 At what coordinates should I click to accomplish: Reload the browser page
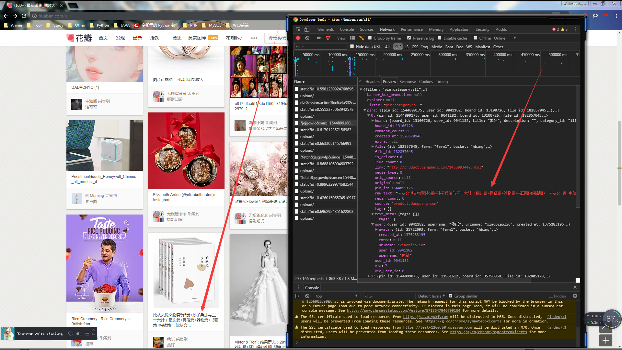24,16
